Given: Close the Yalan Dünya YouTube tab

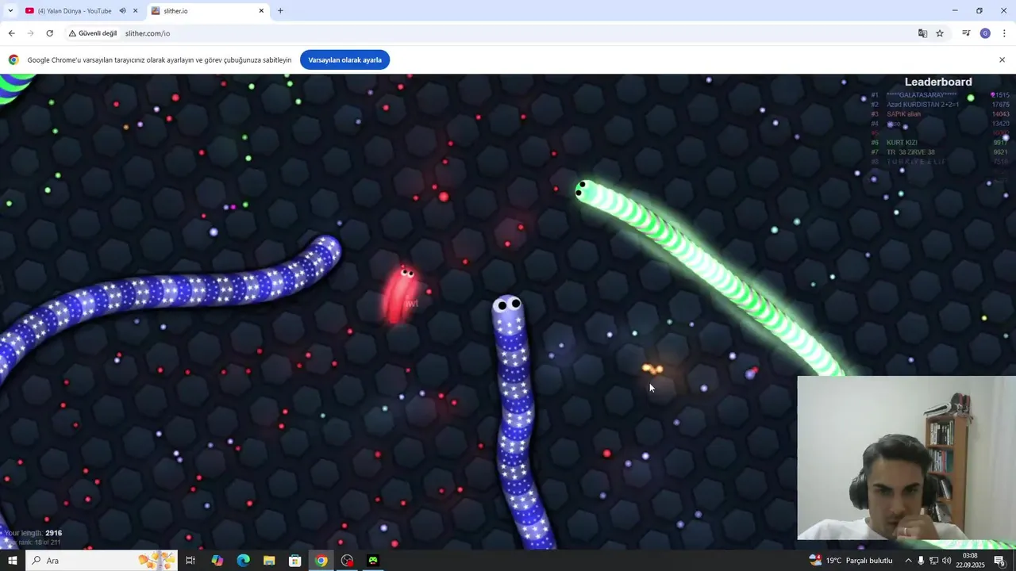Looking at the screenshot, I should coord(135,11).
